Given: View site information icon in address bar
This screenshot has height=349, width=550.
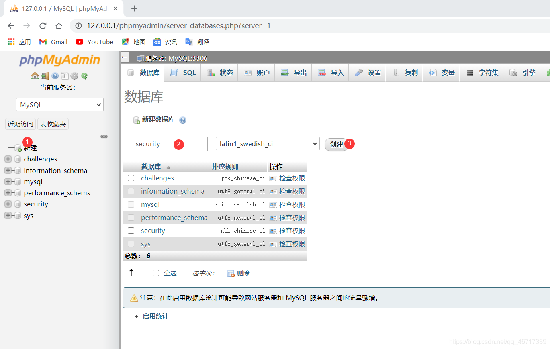Looking at the screenshot, I should pyautogui.click(x=79, y=26).
